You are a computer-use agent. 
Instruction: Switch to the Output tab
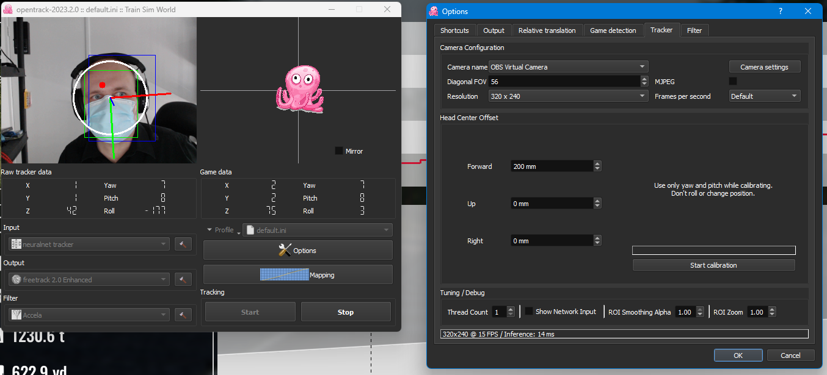point(494,30)
